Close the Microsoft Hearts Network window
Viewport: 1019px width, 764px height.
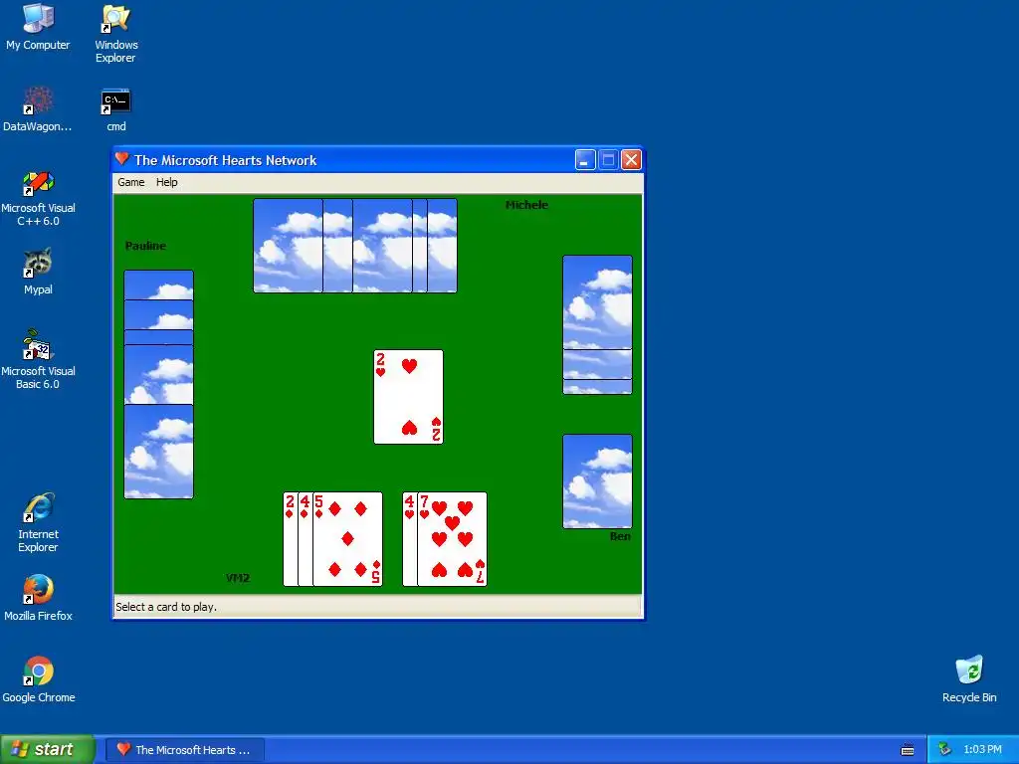point(631,160)
